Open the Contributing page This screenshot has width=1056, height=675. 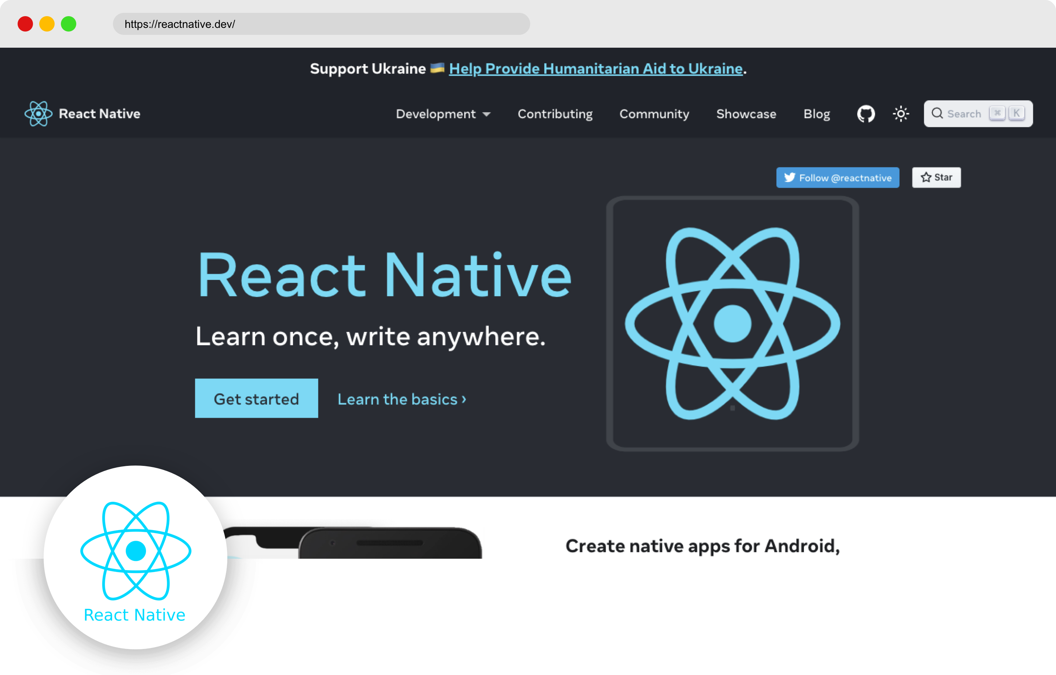(x=555, y=114)
